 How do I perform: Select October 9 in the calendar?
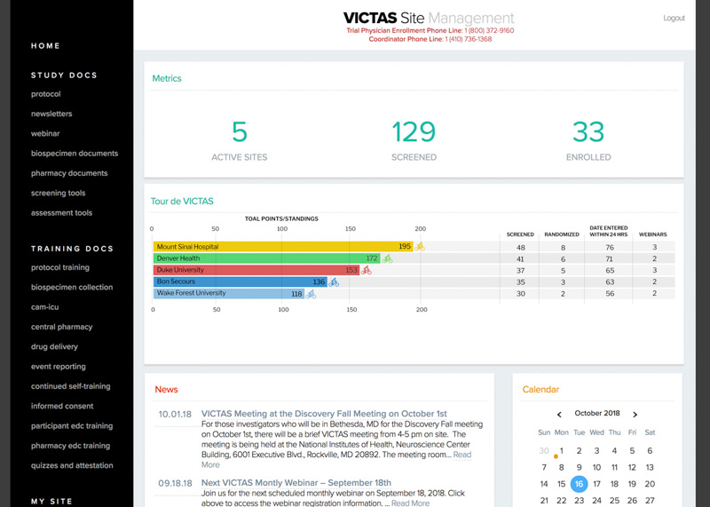point(579,467)
